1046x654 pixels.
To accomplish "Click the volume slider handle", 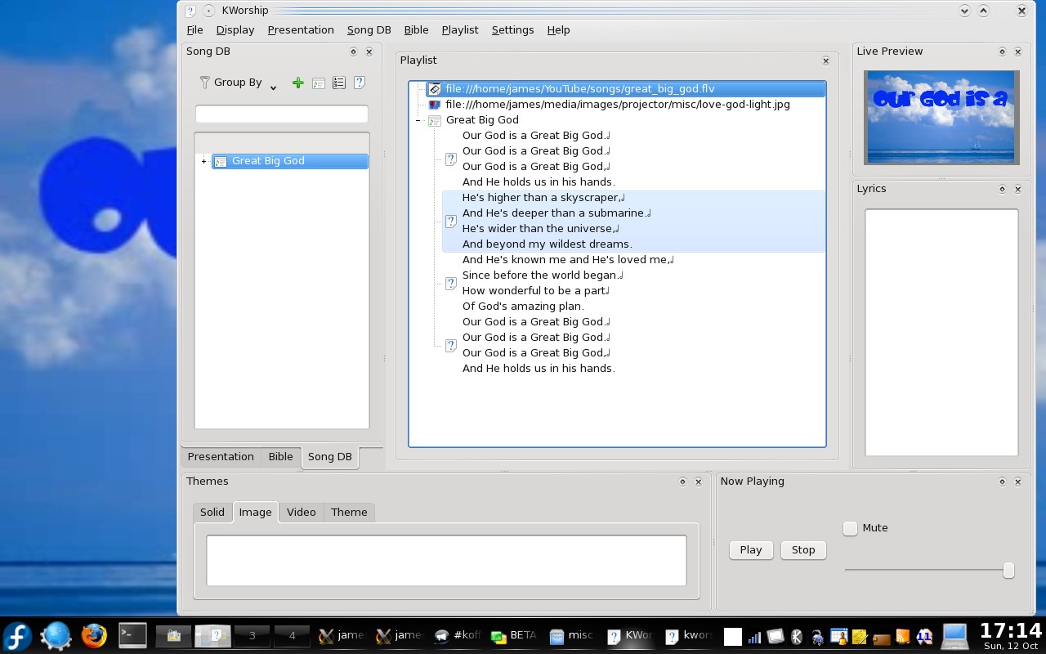I will [1008, 570].
